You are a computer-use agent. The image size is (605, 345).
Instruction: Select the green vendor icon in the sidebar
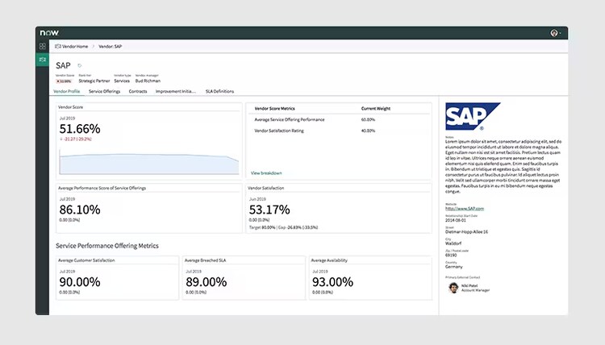click(43, 60)
